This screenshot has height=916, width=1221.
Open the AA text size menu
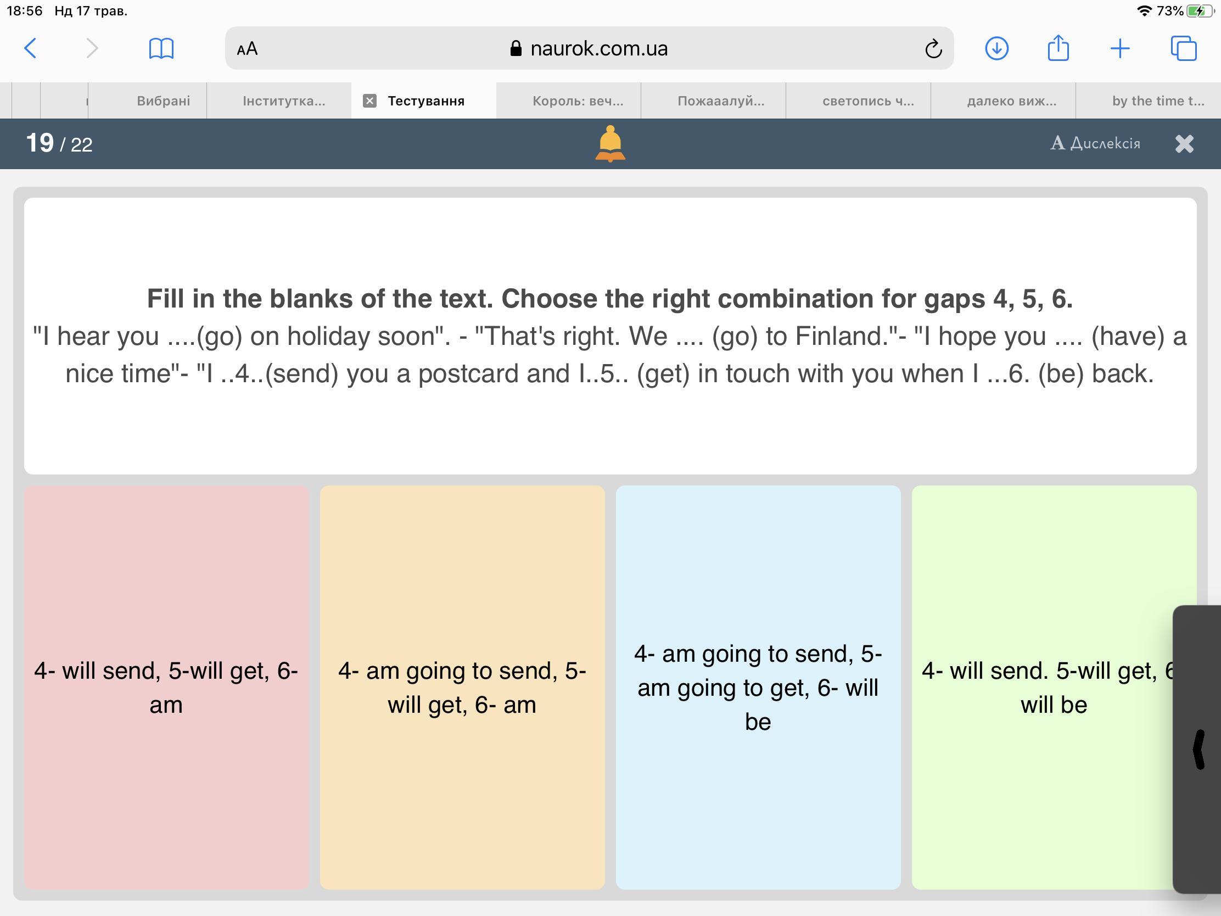[247, 48]
